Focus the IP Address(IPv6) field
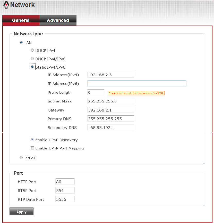Screen dimensions: 214x223 click(x=137, y=83)
